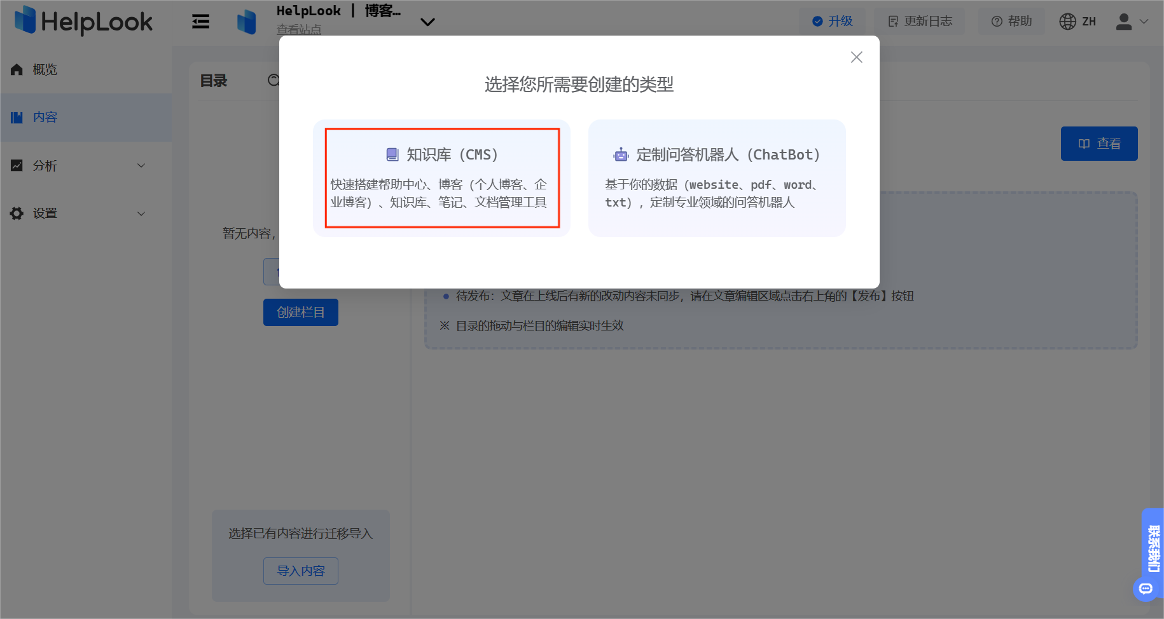Viewport: 1164px width, 619px height.
Task: Choose the 知识库 (CMS) card
Action: pos(442,178)
